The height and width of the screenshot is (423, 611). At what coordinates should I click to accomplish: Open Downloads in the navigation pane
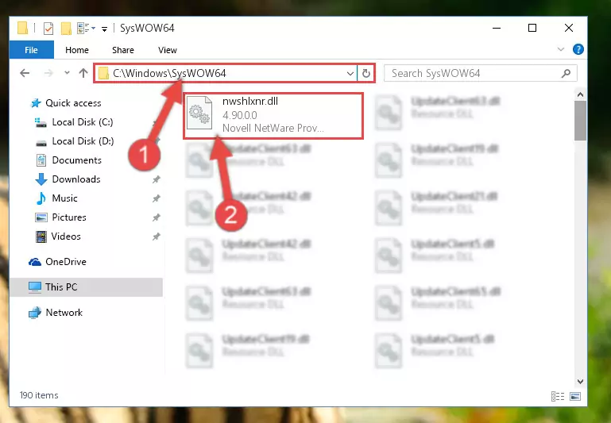click(x=76, y=179)
